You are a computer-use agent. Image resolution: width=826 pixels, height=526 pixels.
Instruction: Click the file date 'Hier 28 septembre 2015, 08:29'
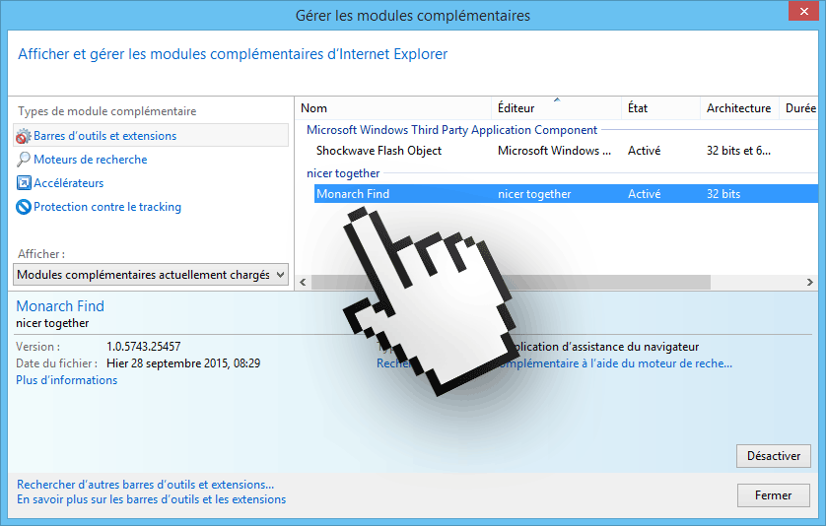point(183,363)
